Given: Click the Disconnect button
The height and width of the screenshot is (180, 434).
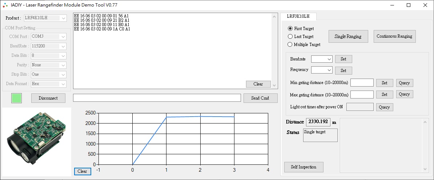Looking at the screenshot, I should 48,98.
